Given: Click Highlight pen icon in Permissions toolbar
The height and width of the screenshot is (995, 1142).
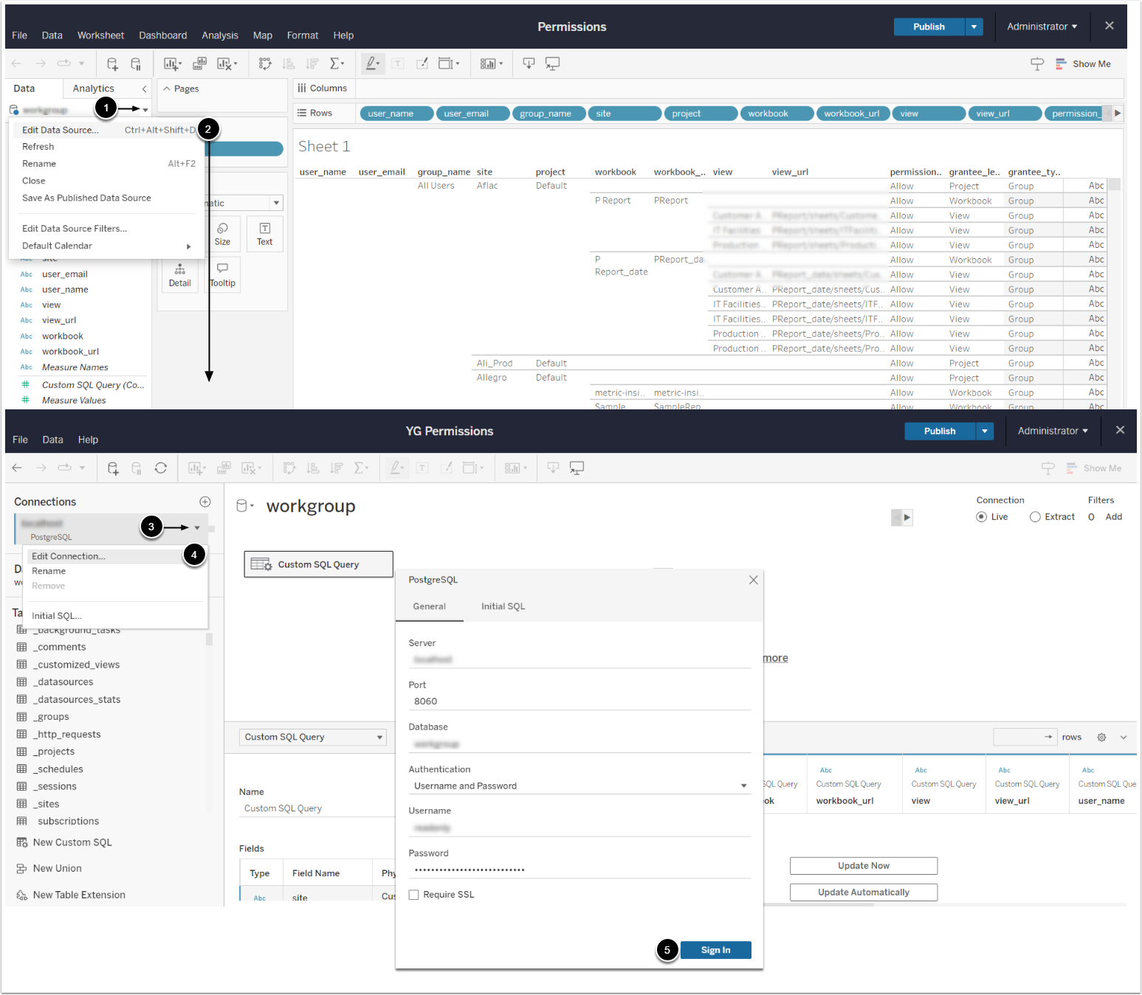Looking at the screenshot, I should click(373, 64).
